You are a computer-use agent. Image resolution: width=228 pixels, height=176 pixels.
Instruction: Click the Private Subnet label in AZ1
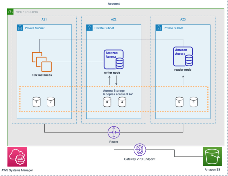click(35, 28)
